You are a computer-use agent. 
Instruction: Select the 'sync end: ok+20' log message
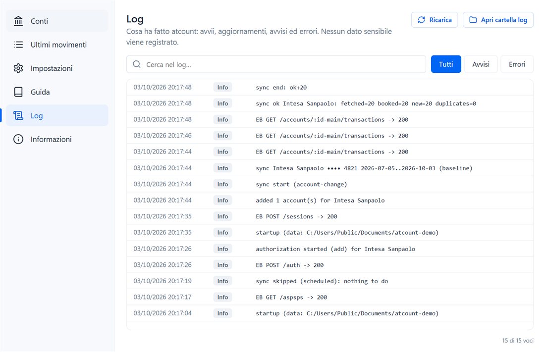281,88
